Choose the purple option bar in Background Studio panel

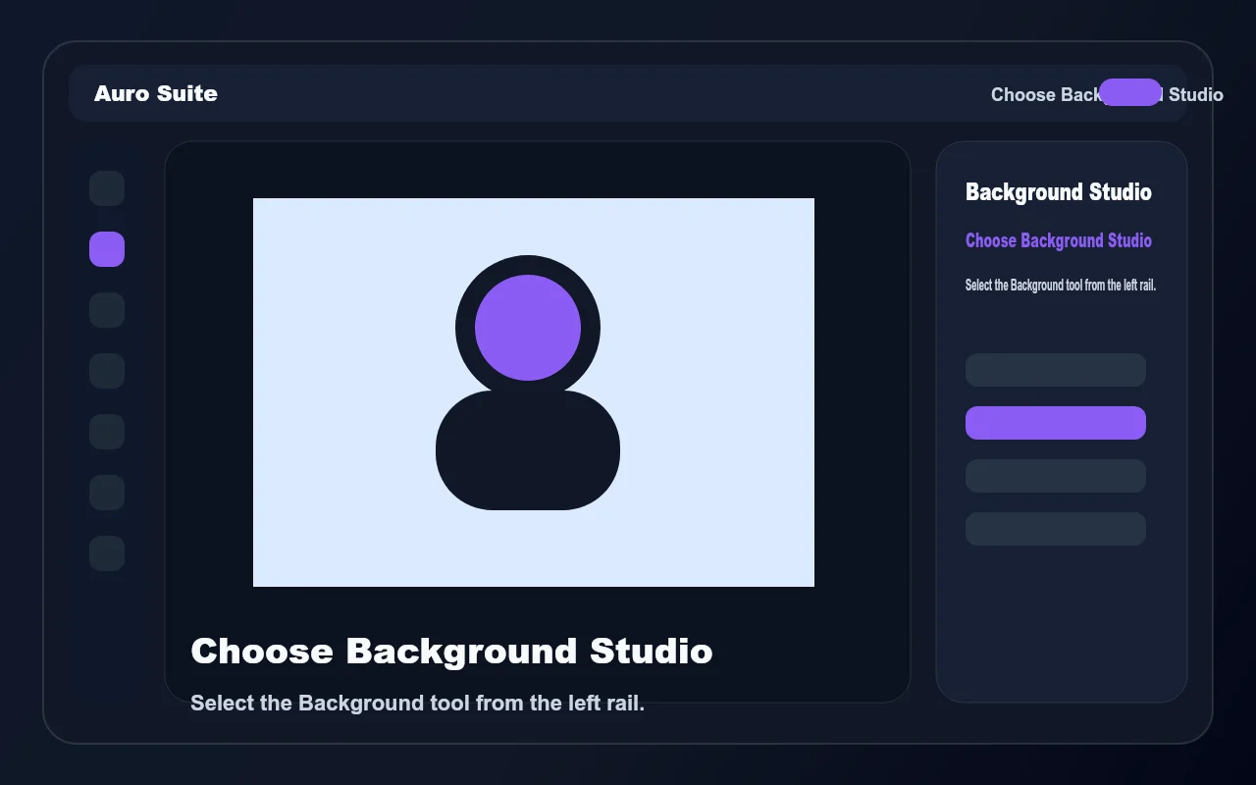point(1056,423)
